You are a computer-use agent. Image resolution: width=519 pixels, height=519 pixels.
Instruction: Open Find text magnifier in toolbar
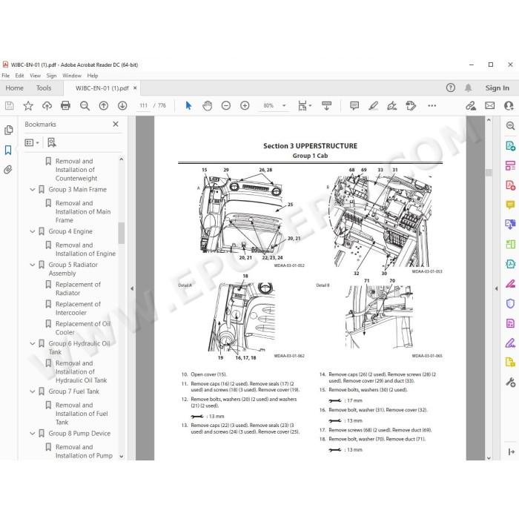(x=85, y=105)
